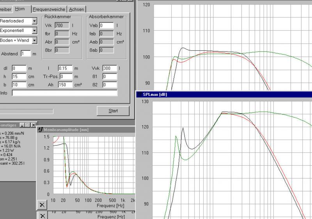Click the X button in bottom chart window
The image size is (312, 219).
42,215
